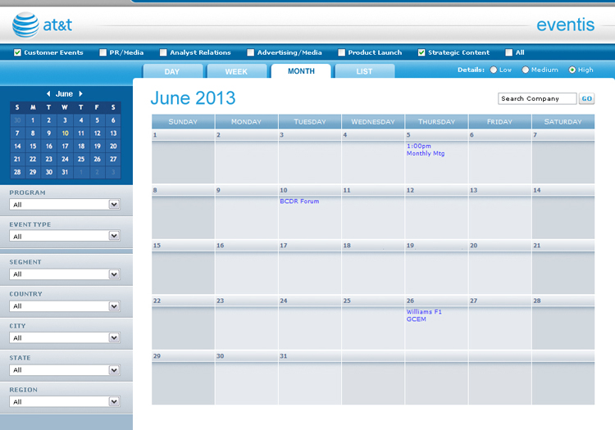The width and height of the screenshot is (615, 430).
Task: Switch to the Day tab
Action: (x=172, y=71)
